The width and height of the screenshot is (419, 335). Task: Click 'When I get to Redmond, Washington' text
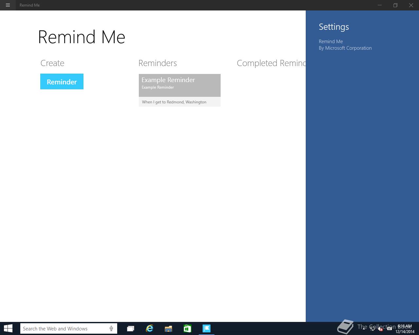tap(174, 102)
